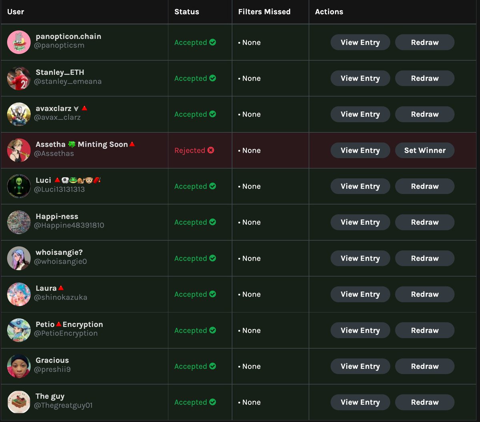Image resolution: width=480 pixels, height=422 pixels.
Task: Click the Accepted check icon beside The guy
Action: [213, 402]
